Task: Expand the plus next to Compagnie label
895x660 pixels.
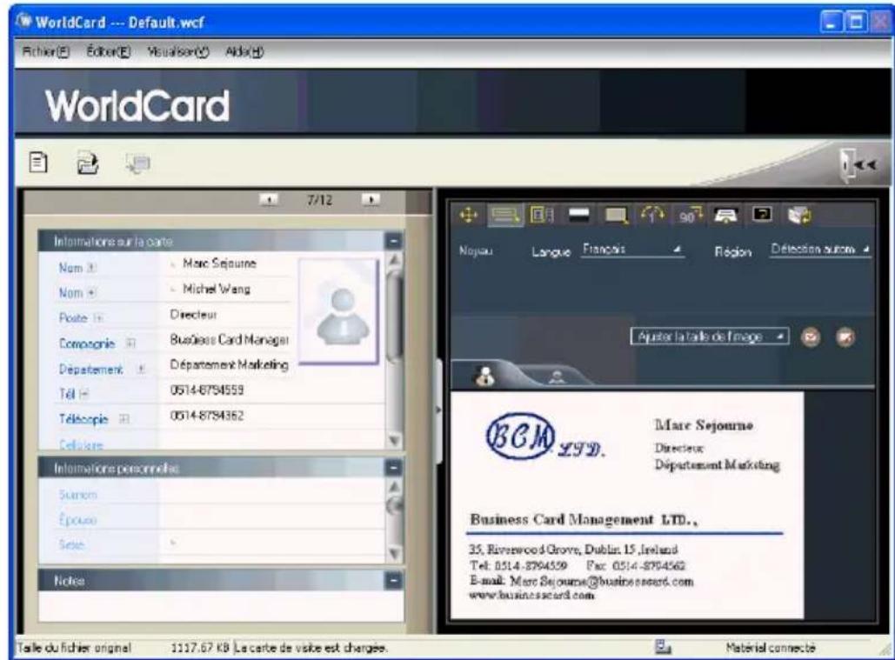Action: click(130, 343)
